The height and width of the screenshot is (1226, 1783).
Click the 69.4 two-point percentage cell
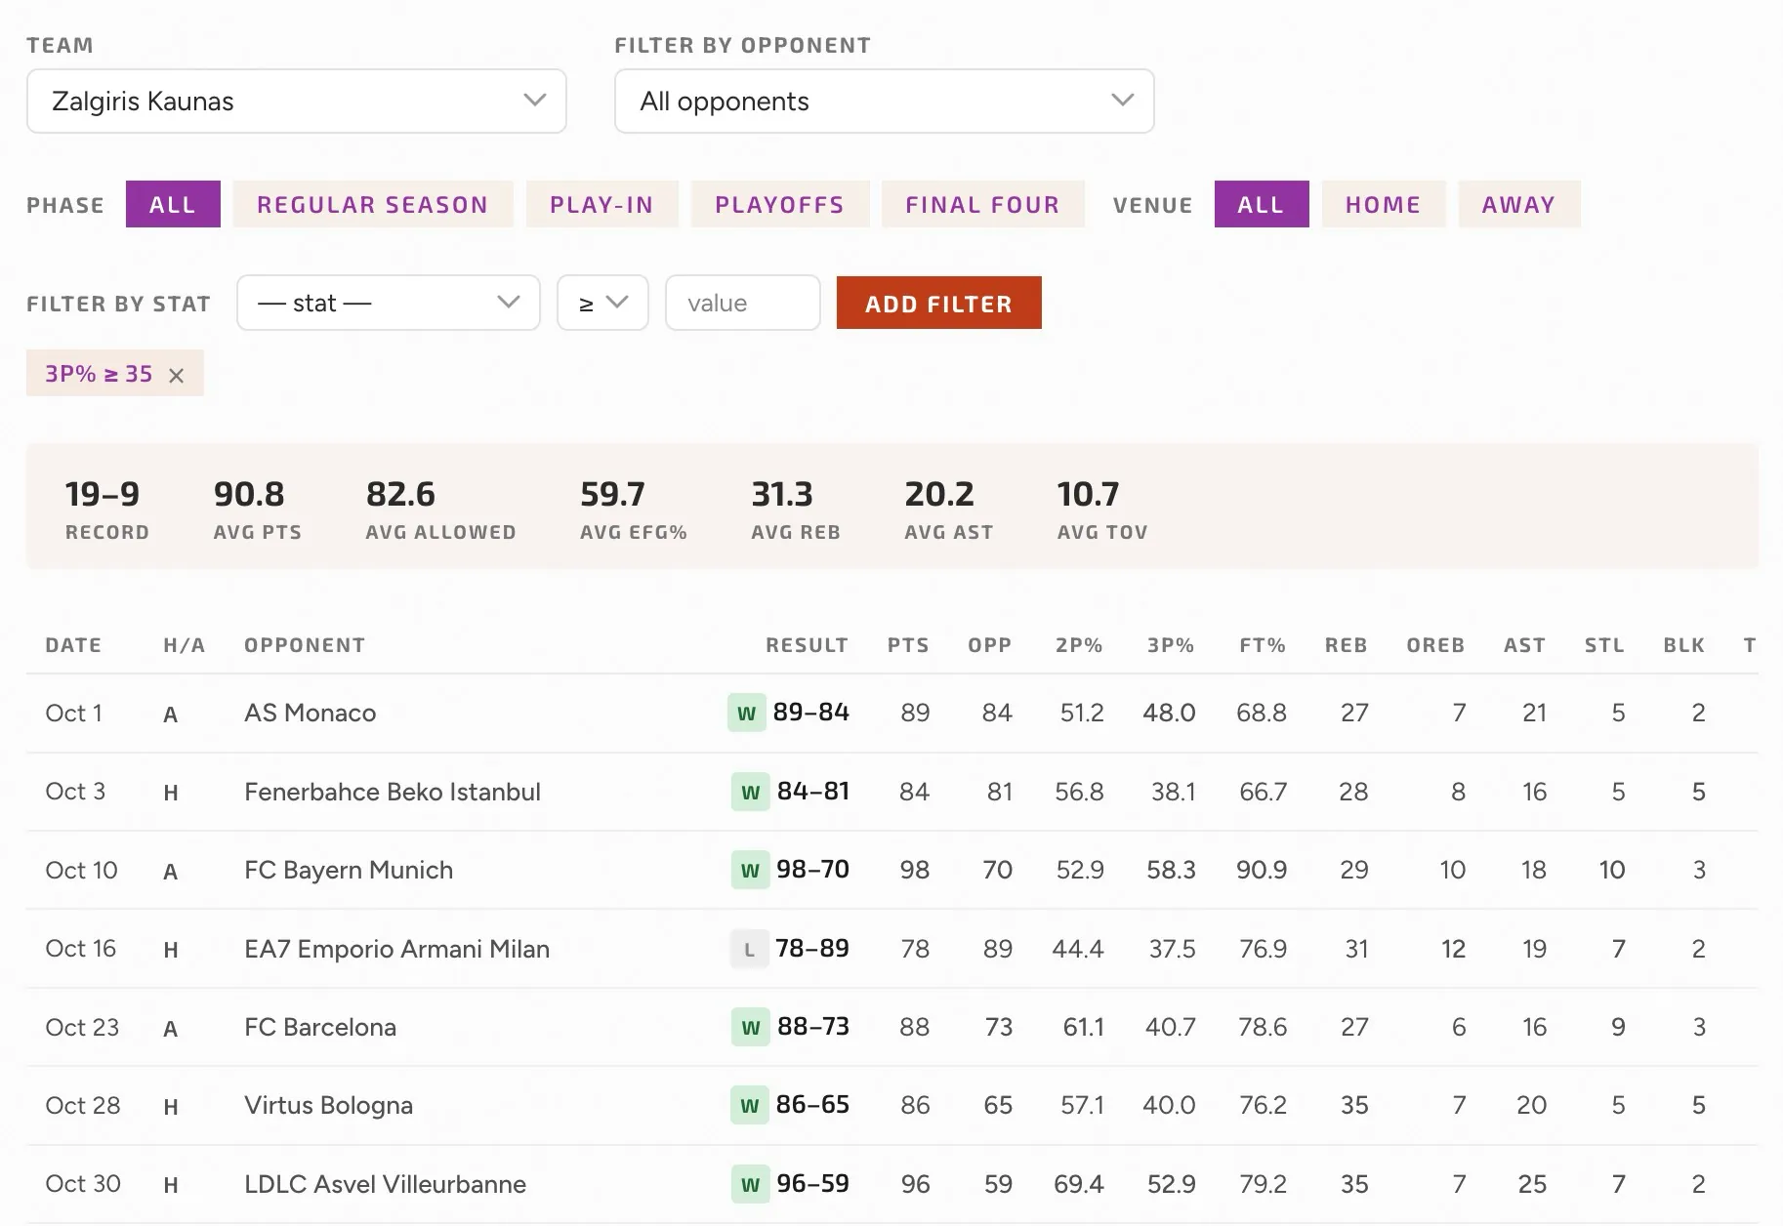click(x=1079, y=1184)
